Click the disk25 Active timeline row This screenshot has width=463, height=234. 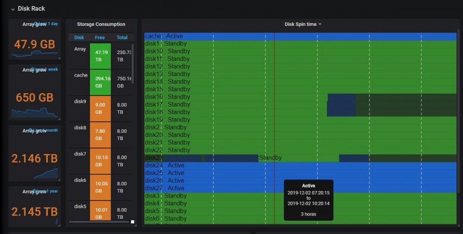pyautogui.click(x=300, y=173)
